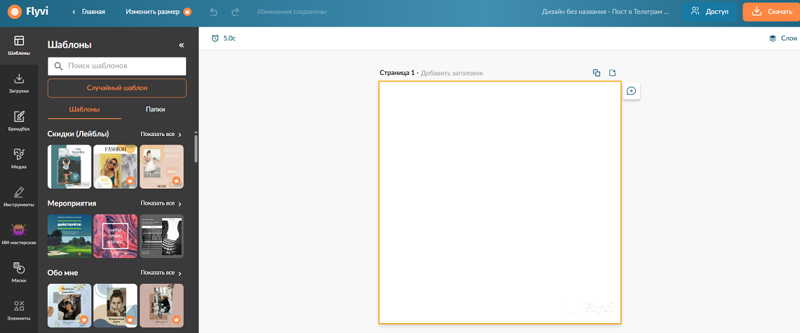The image size is (800, 333).
Task: Click the Случайный шаблон button
Action: click(x=116, y=88)
